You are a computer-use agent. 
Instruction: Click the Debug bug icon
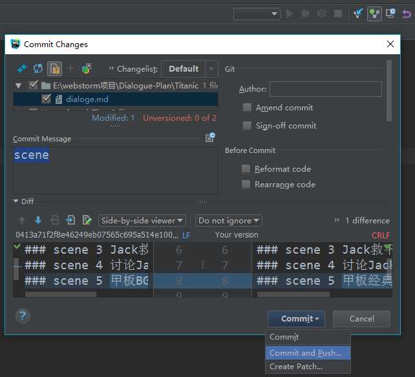305,14
